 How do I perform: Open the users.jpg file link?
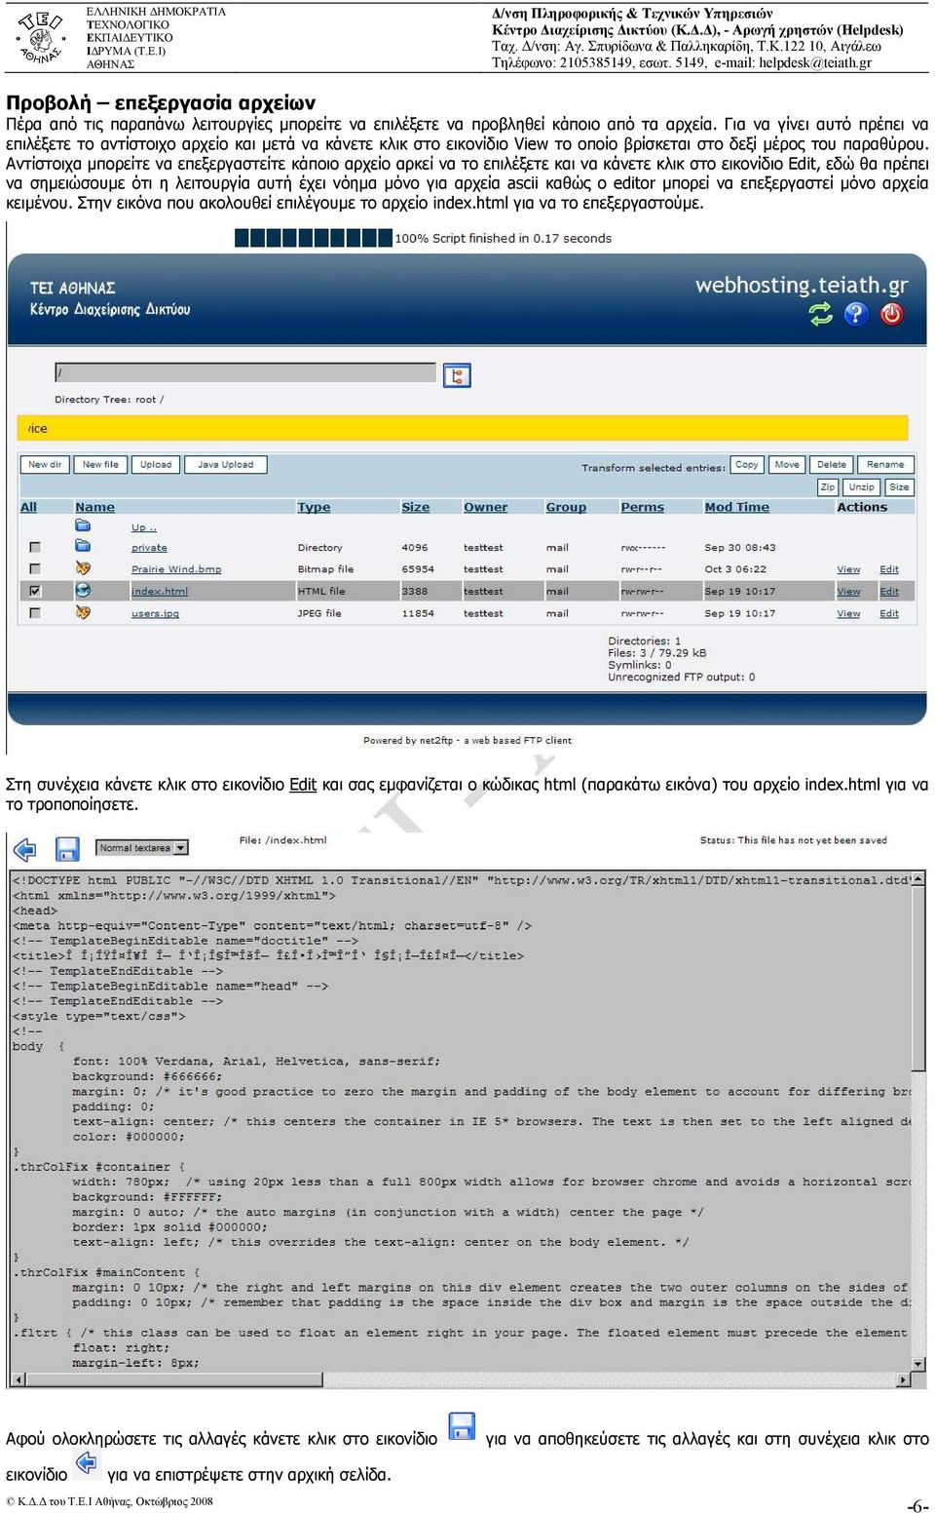tap(155, 613)
